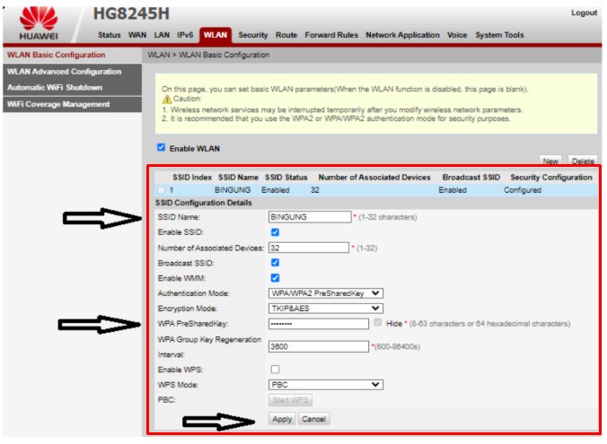Click the Start WPS button
The height and width of the screenshot is (444, 607).
[x=290, y=400]
